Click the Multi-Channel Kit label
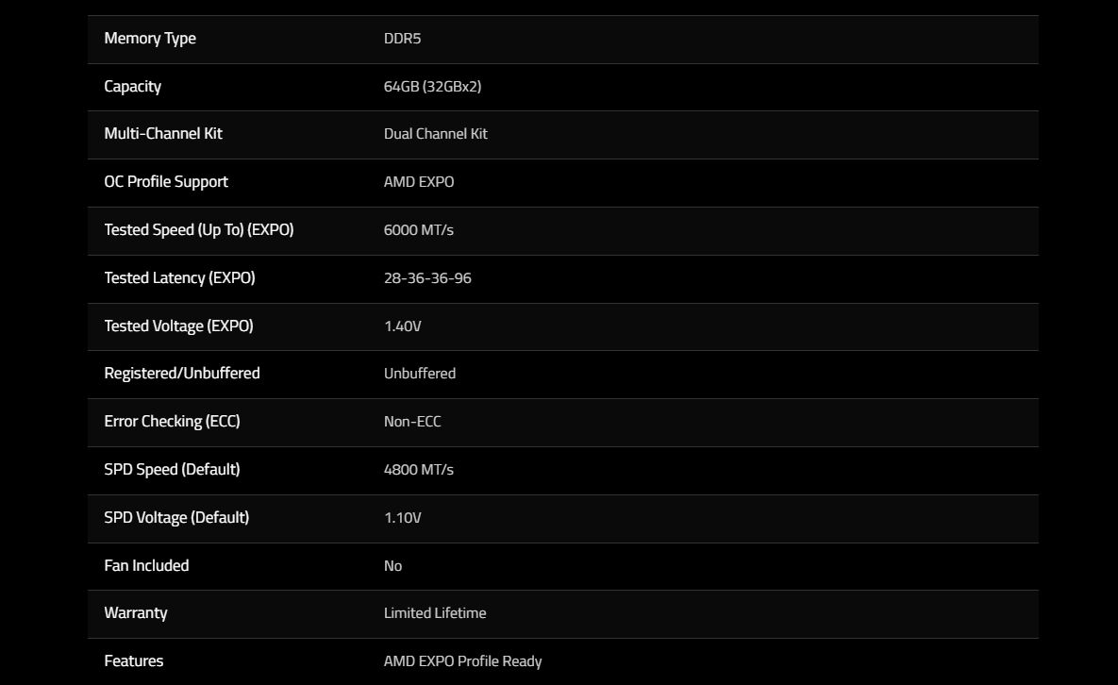This screenshot has width=1118, height=685. pyautogui.click(x=163, y=134)
